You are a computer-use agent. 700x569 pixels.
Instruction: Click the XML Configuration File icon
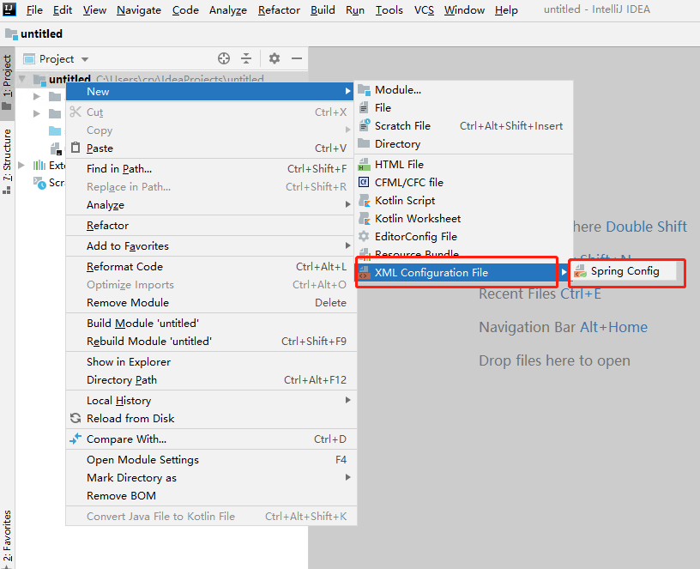364,272
